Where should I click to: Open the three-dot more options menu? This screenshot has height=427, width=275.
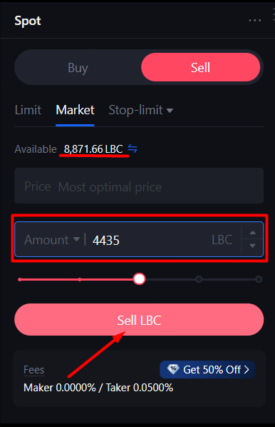(x=254, y=21)
